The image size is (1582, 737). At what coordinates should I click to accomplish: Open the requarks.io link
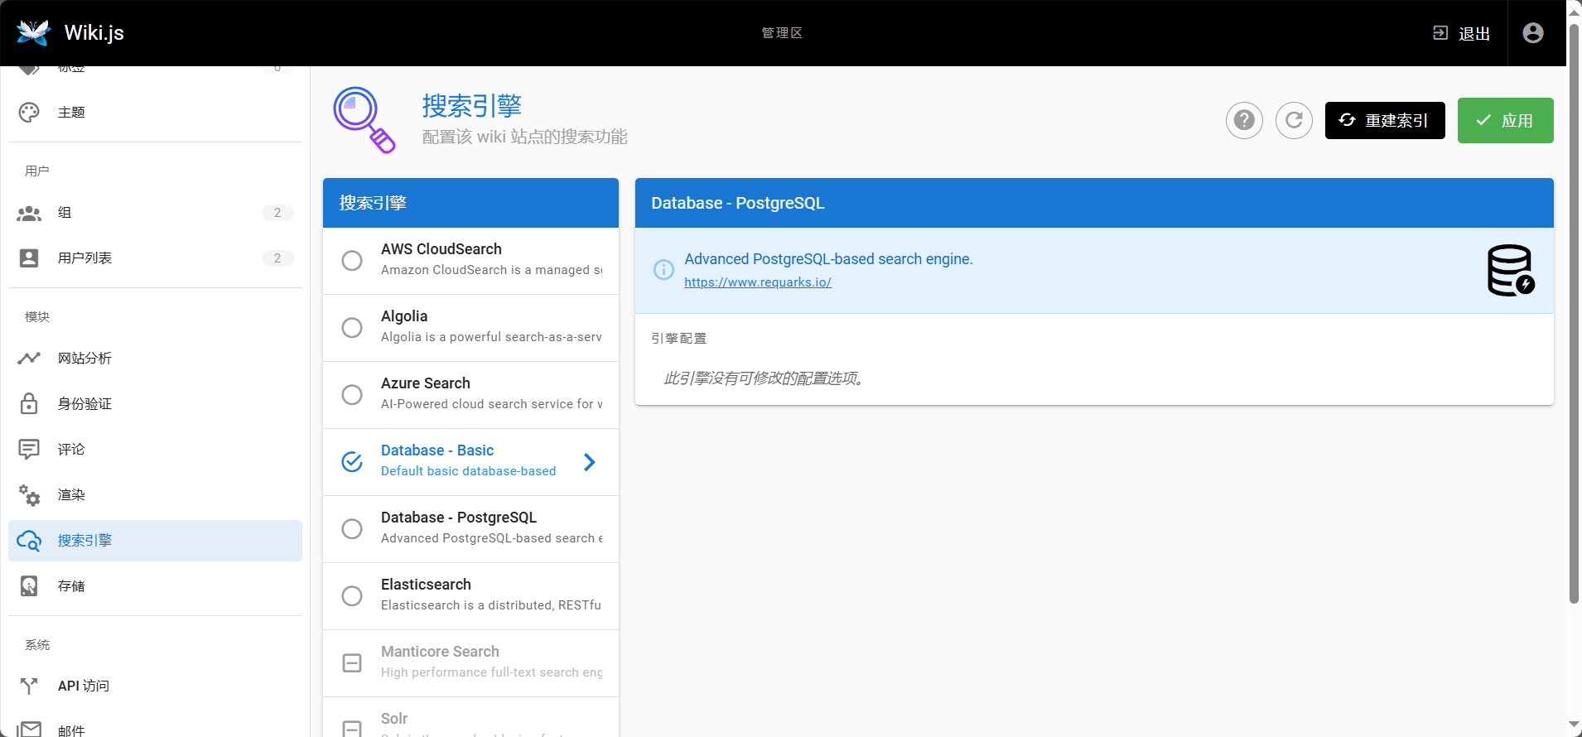point(757,282)
